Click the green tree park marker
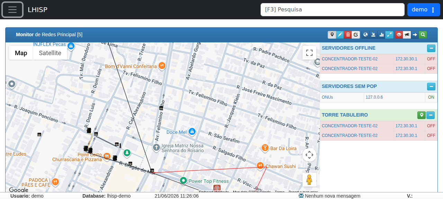The height and width of the screenshot is (199, 443). click(127, 152)
